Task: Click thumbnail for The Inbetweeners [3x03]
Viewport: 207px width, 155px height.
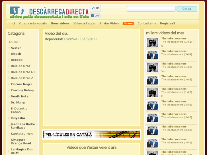Action: point(153,131)
